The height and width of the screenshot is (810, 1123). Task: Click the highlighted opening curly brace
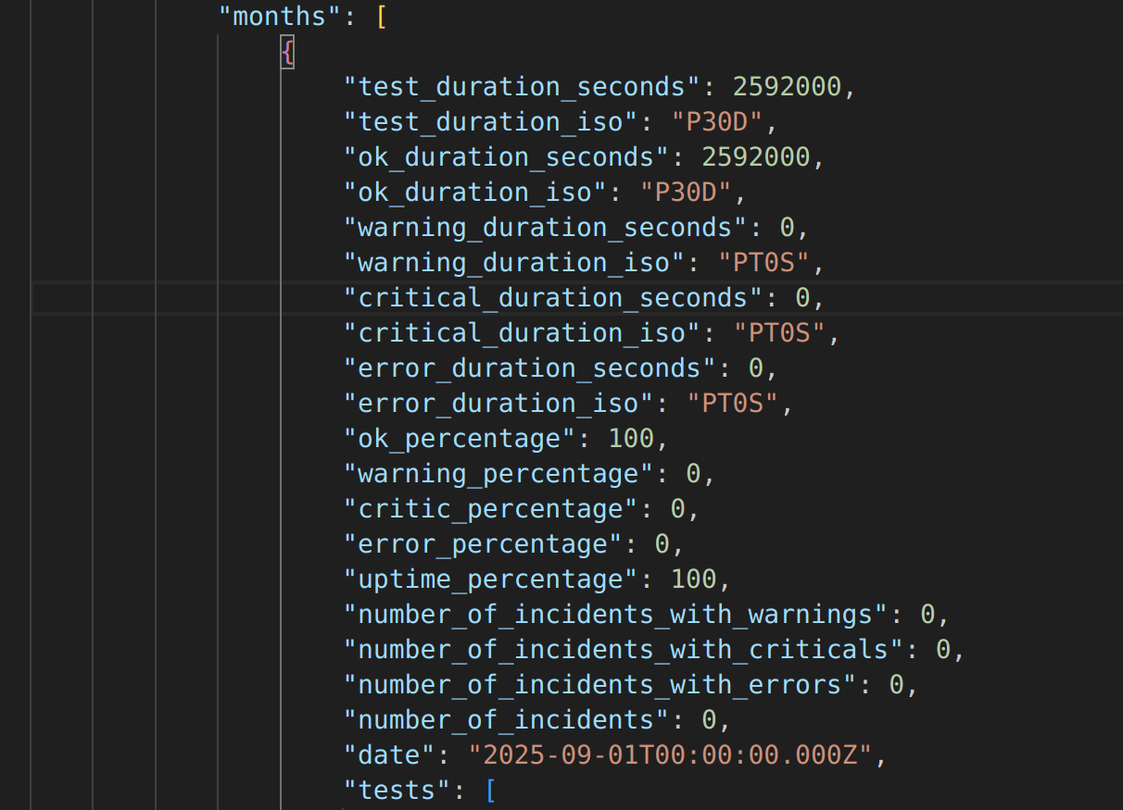coord(287,52)
